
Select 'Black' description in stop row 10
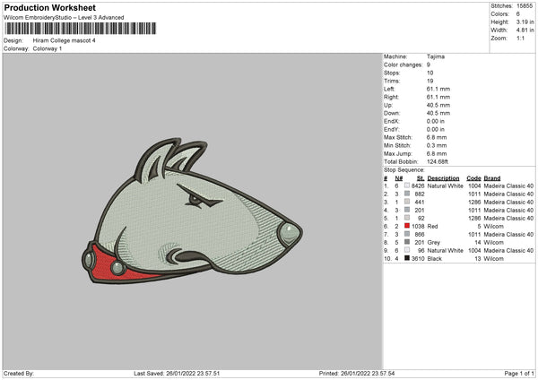[x=434, y=259]
